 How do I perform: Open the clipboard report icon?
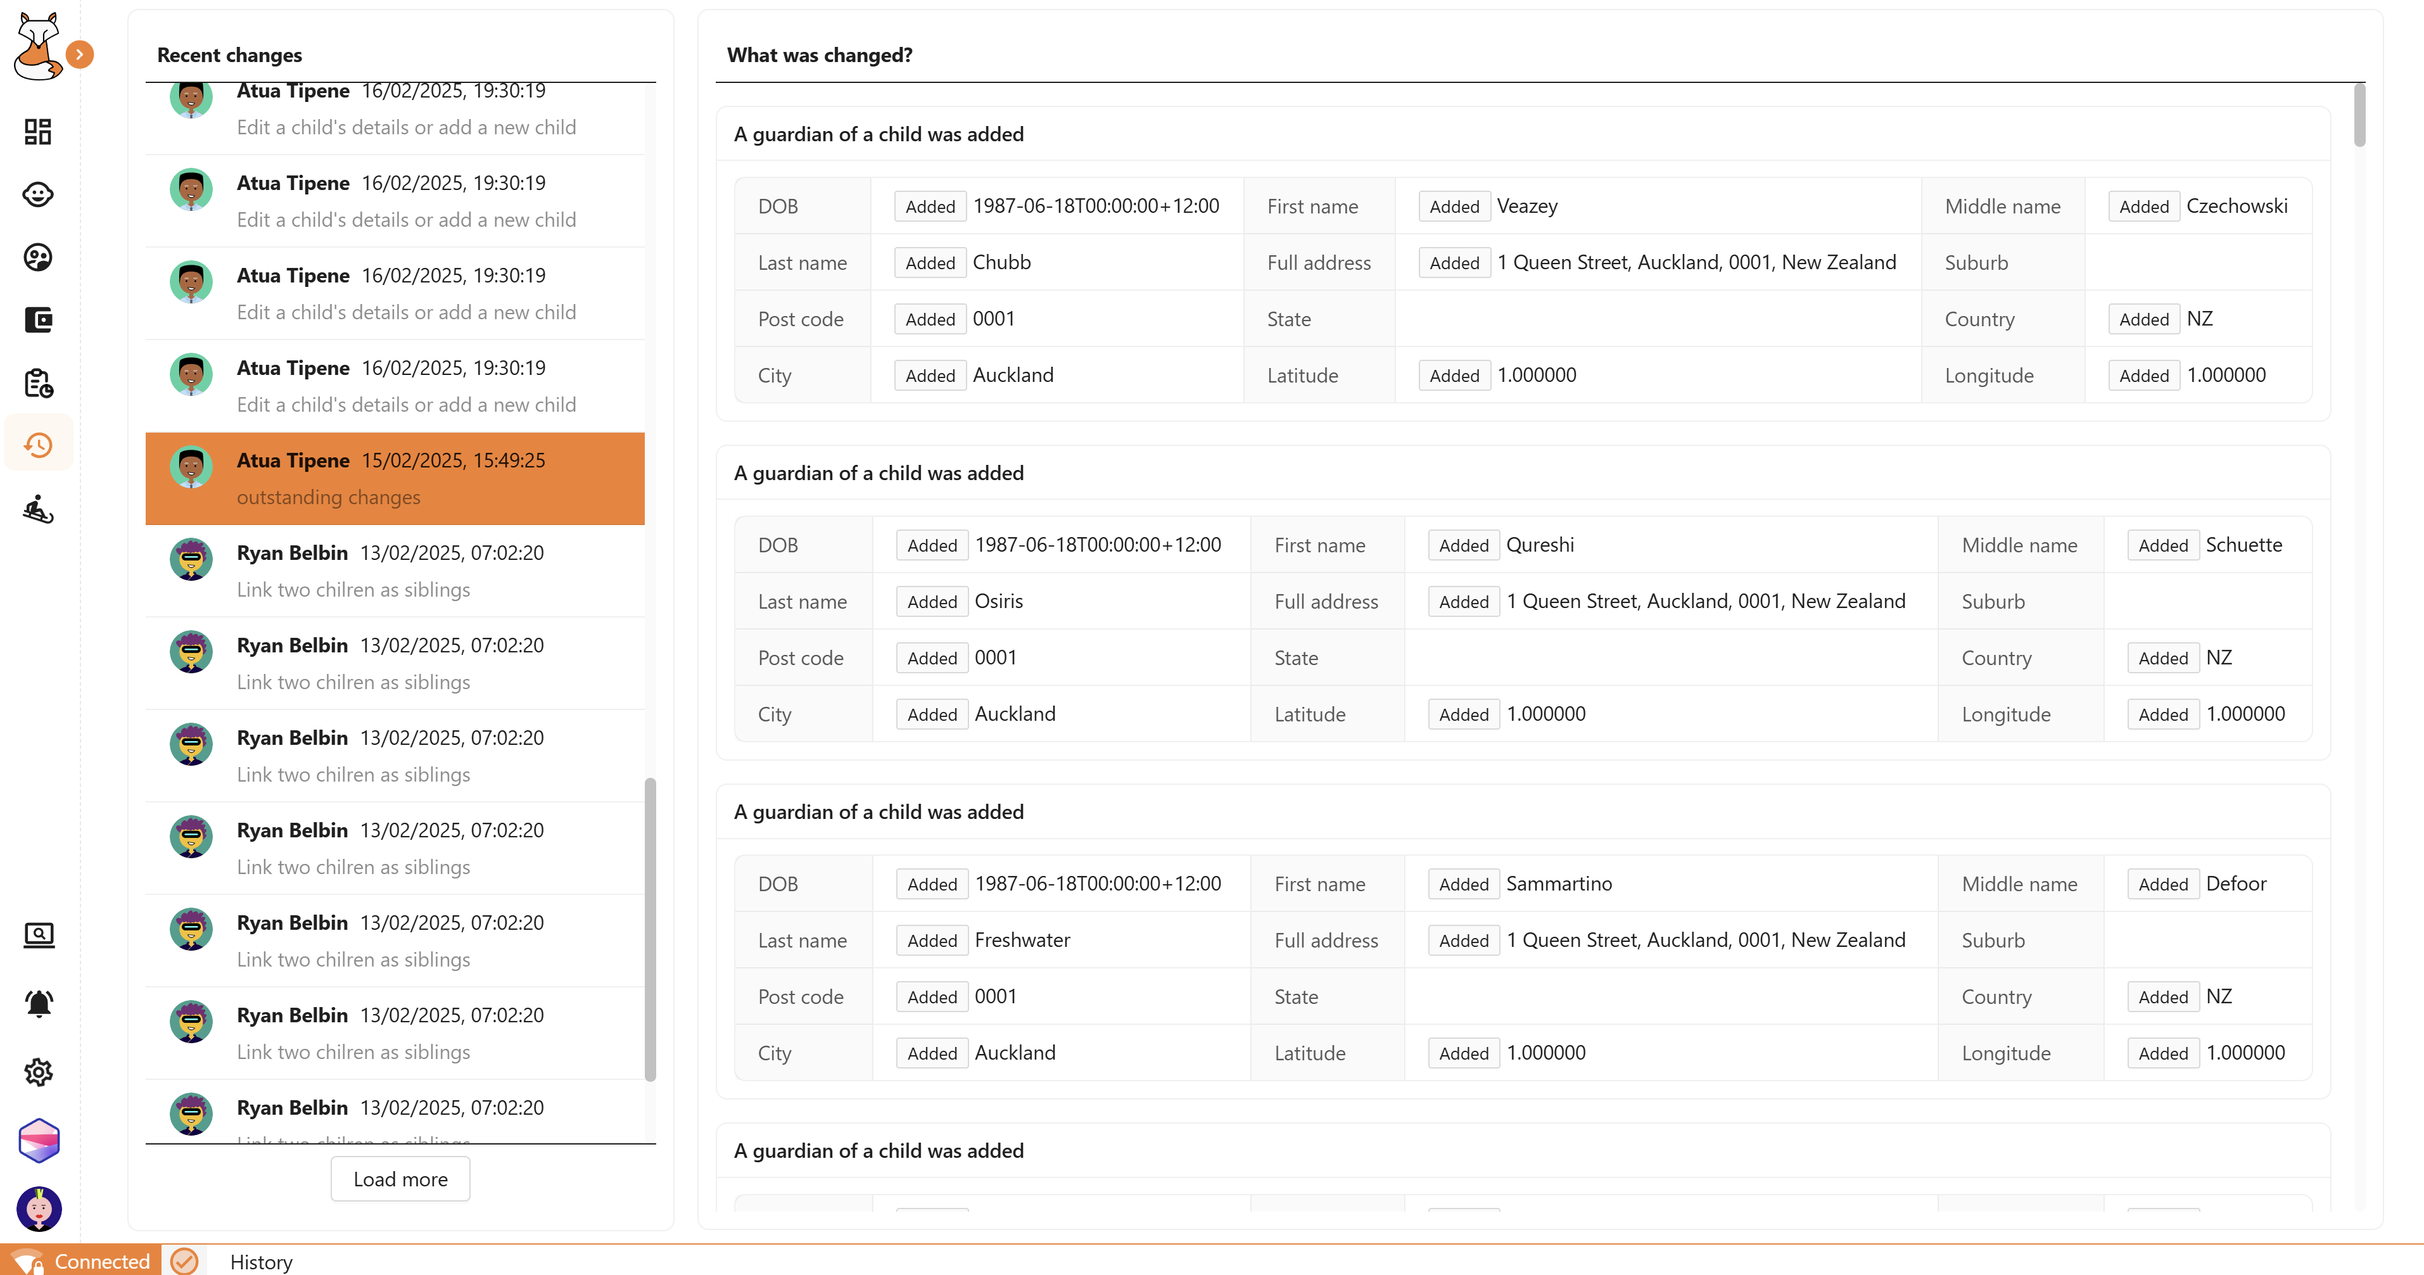click(37, 383)
